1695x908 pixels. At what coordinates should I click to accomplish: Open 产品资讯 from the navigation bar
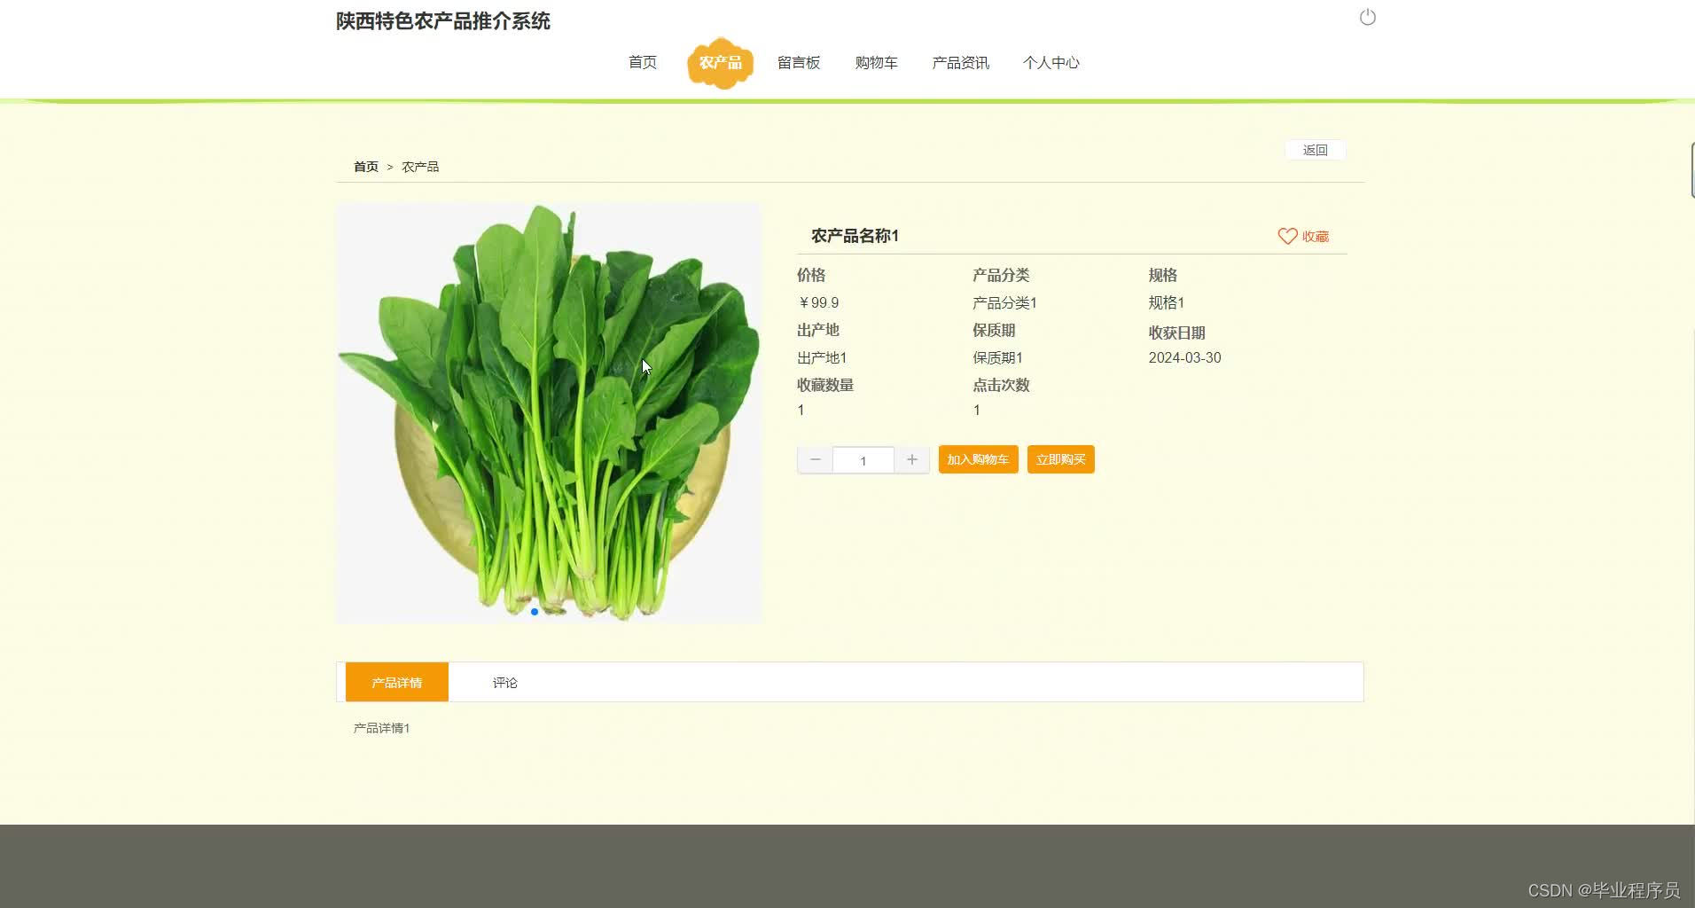[x=959, y=62]
